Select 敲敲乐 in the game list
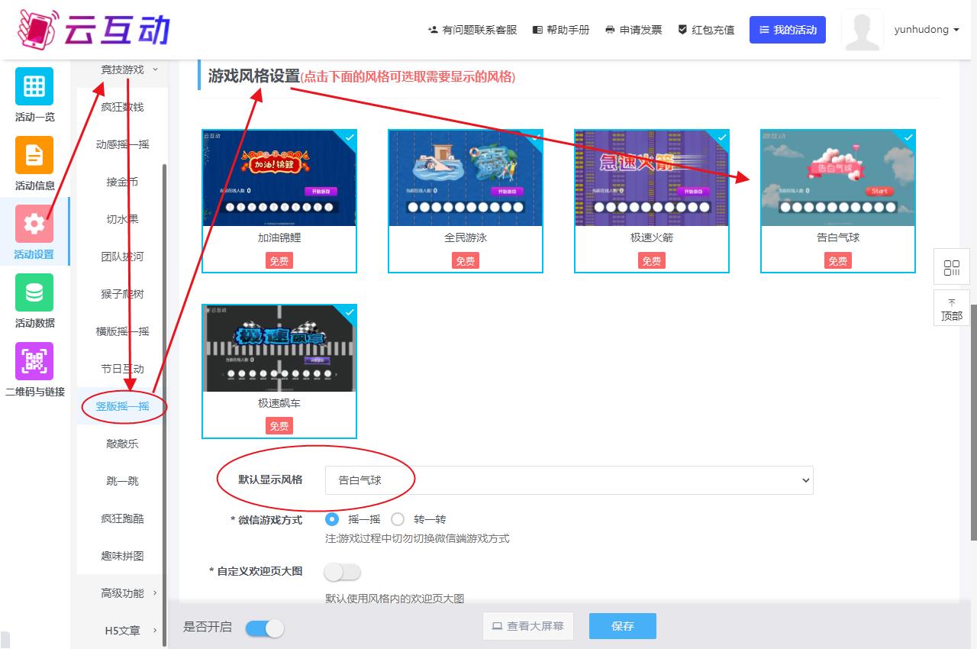This screenshot has height=649, width=977. (x=122, y=444)
